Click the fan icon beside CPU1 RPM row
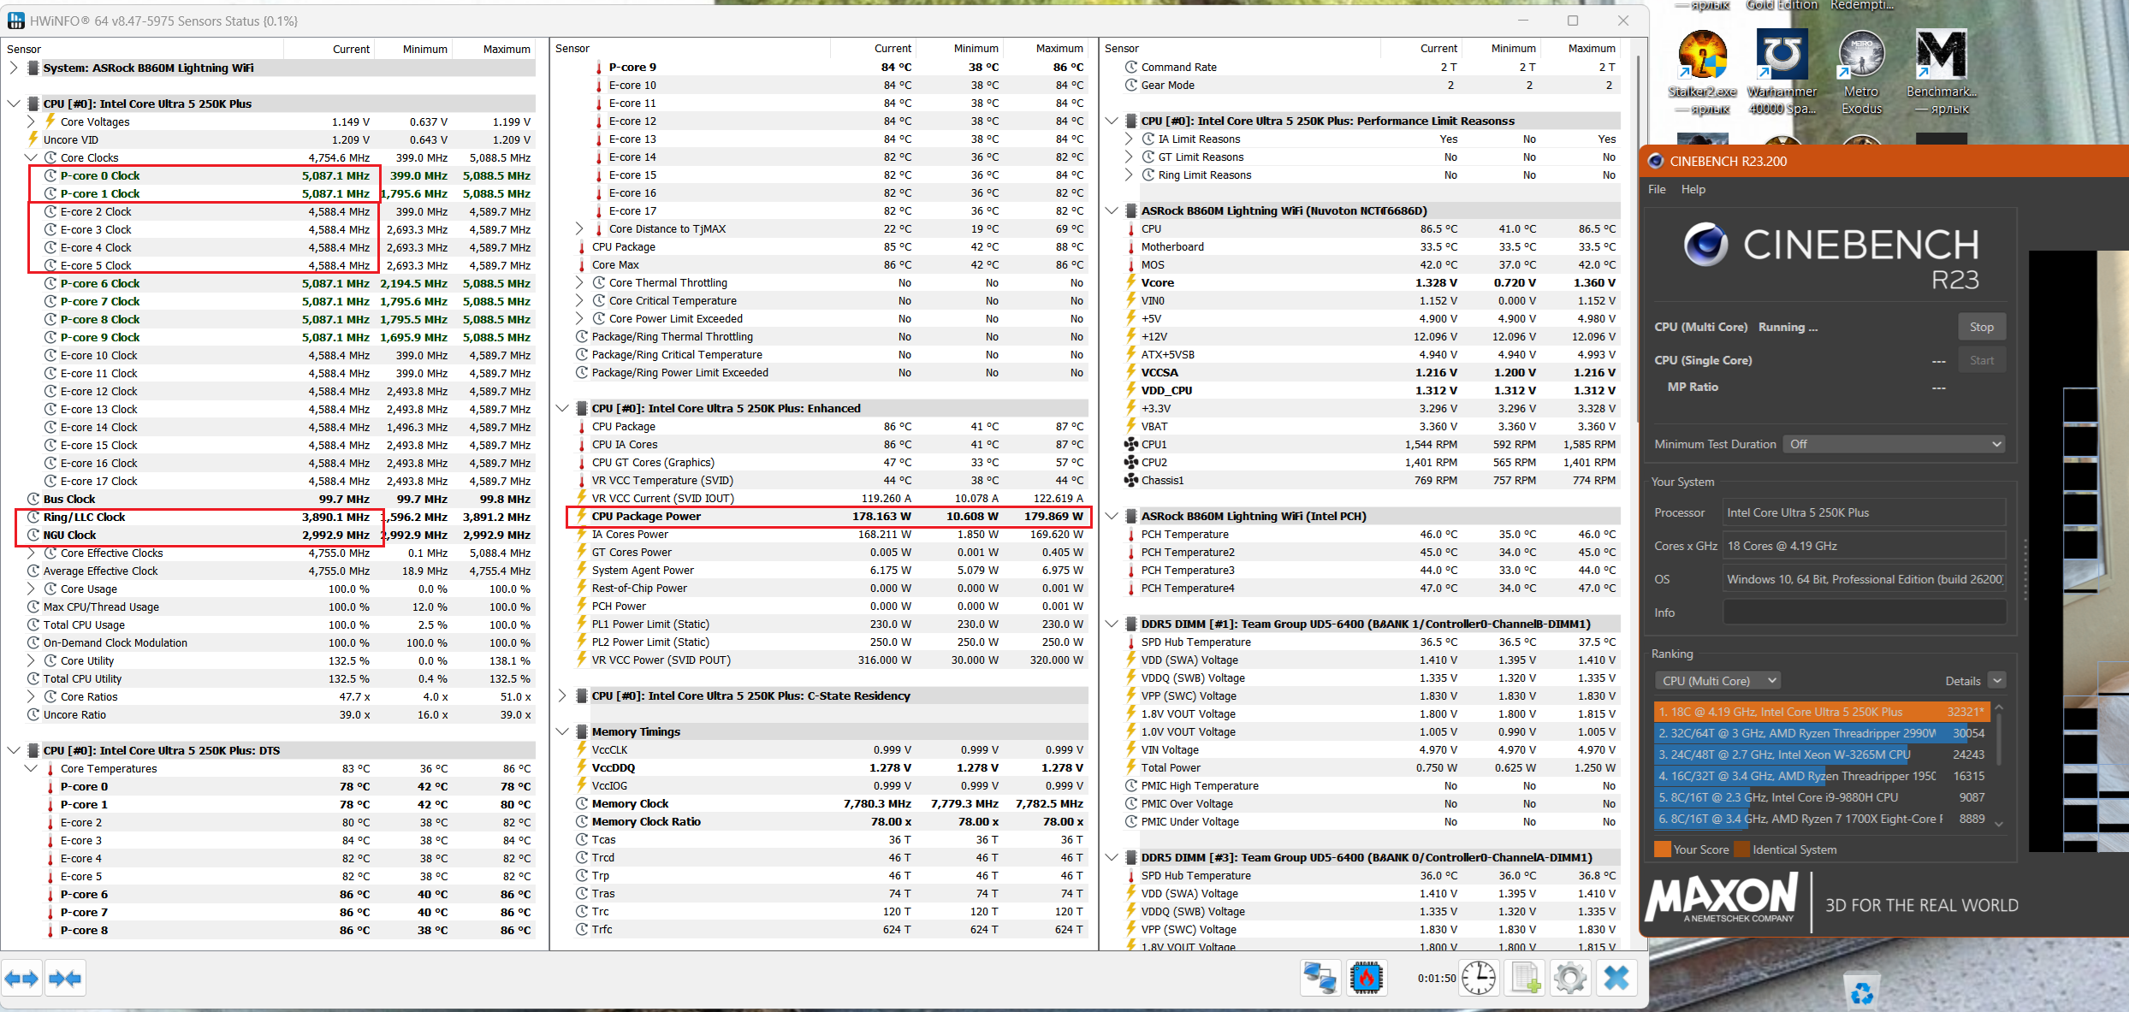This screenshot has height=1012, width=2129. [x=1131, y=445]
